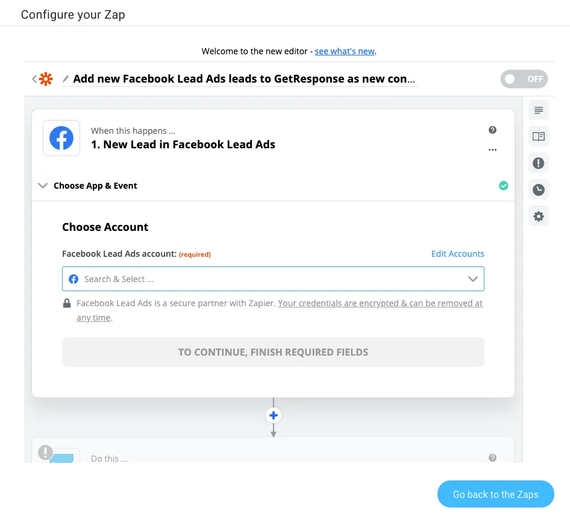This screenshot has height=519, width=570.
Task: Open the exclamation alerts icon in sidebar
Action: [539, 163]
